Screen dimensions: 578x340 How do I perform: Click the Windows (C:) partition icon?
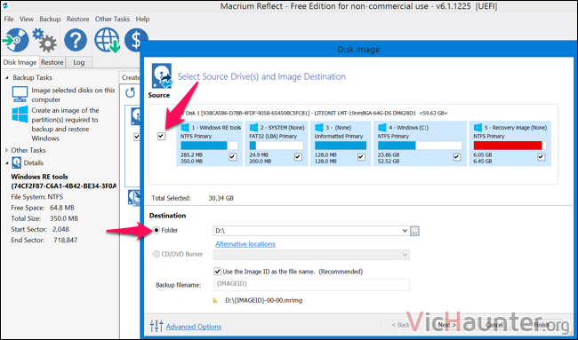pyautogui.click(x=381, y=127)
